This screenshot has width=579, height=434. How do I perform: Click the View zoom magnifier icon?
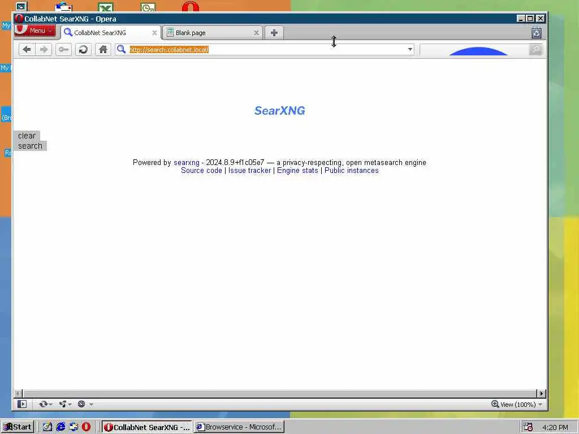495,404
